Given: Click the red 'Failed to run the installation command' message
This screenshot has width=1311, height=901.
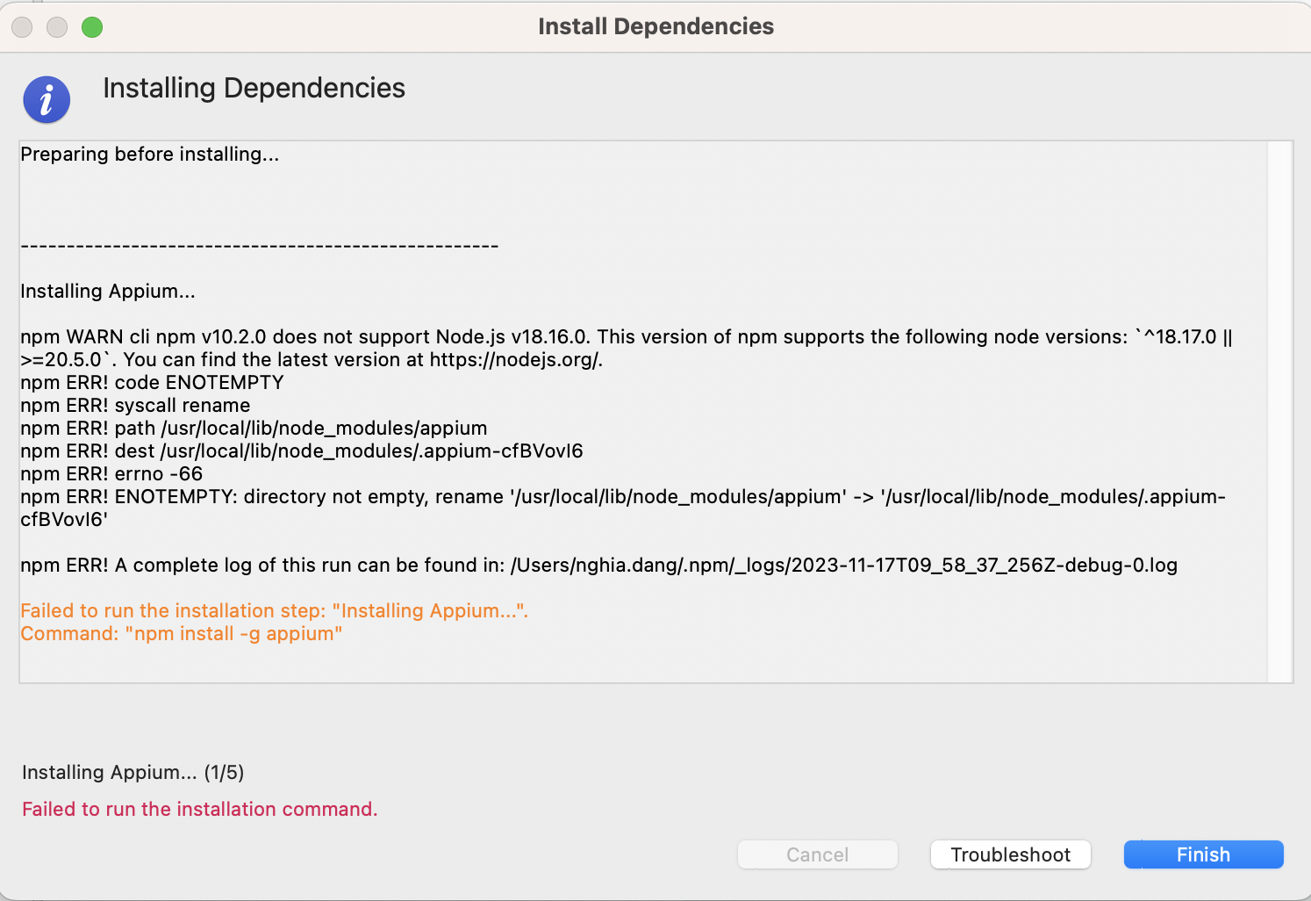Looking at the screenshot, I should point(199,810).
